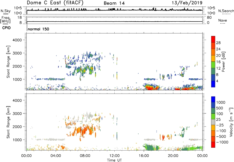Select the "Beam 14" label
This screenshot has height=162, width=234.
click(x=114, y=3)
